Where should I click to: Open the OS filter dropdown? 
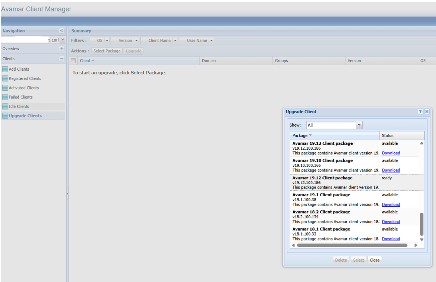point(107,41)
